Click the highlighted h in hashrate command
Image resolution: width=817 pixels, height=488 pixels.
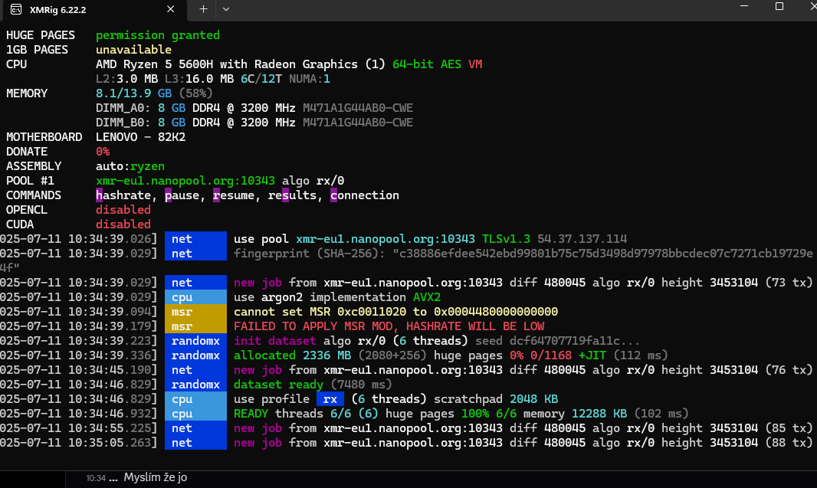pyautogui.click(x=99, y=195)
